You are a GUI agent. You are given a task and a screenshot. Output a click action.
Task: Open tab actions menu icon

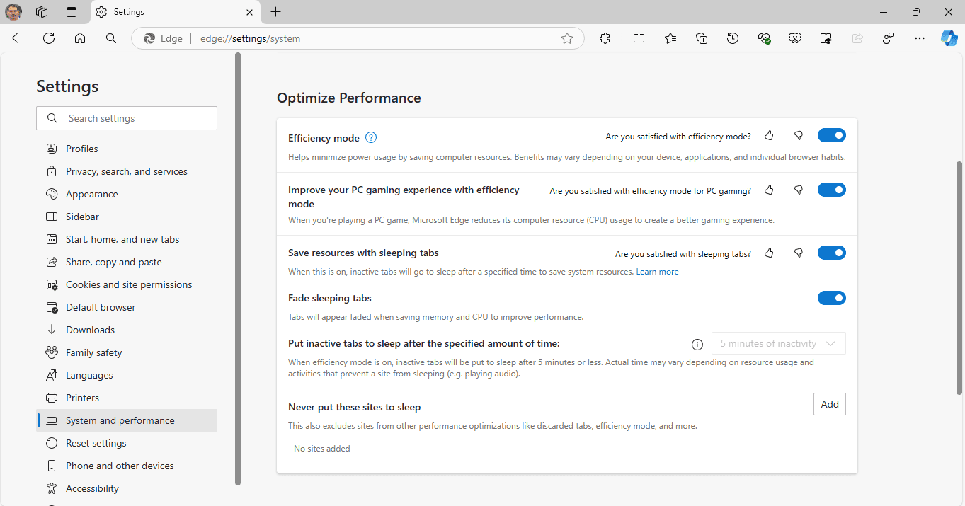click(x=72, y=12)
